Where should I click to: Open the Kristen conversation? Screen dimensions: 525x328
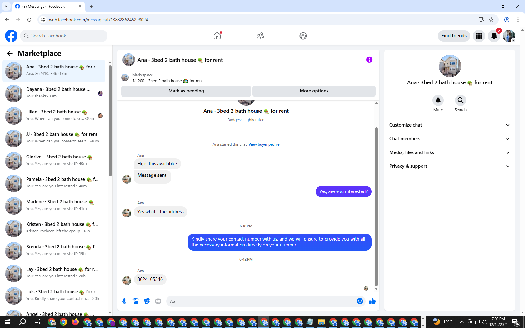tap(54, 228)
